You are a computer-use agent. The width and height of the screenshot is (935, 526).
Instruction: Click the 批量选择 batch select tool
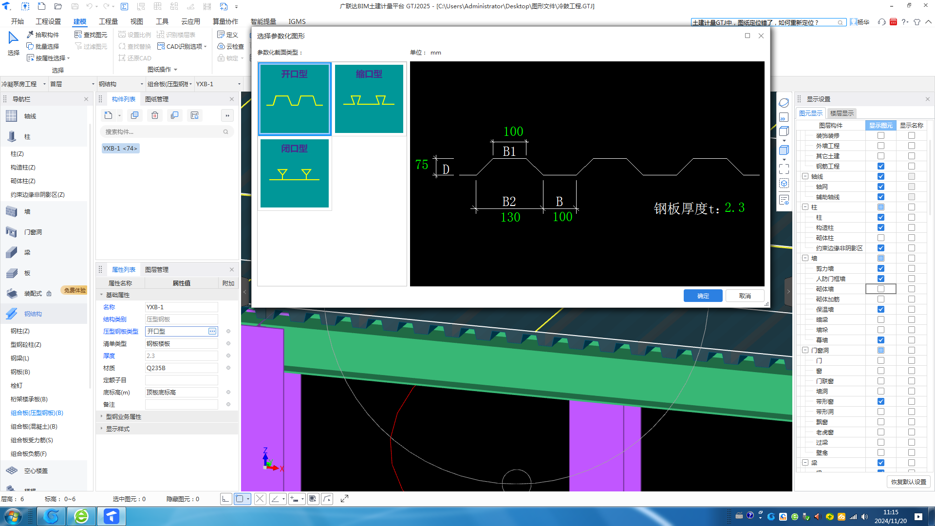43,46
